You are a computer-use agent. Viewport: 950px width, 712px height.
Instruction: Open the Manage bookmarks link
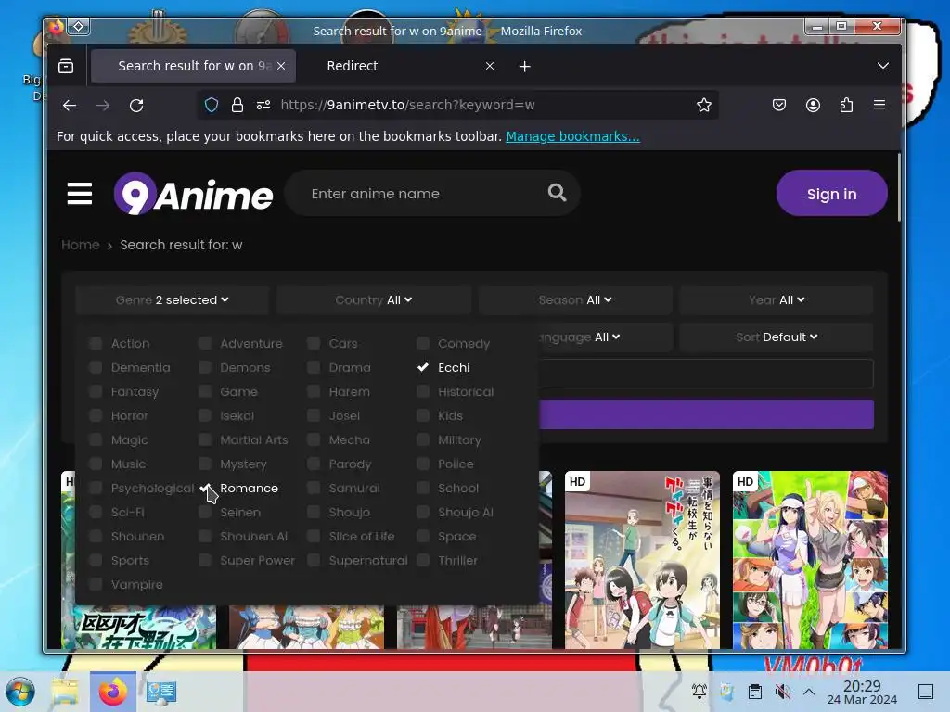click(x=572, y=136)
